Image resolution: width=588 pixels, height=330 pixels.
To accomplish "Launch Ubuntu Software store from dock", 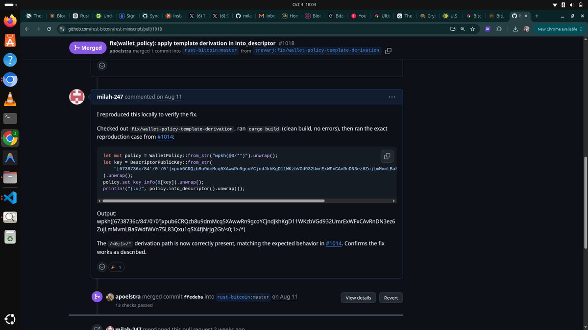I will (x=10, y=40).
